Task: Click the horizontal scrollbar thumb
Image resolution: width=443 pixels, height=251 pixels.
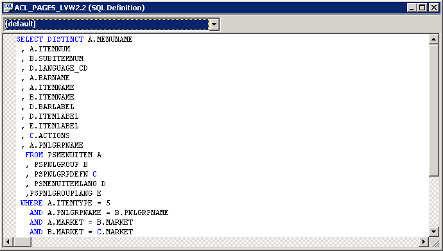Action: coord(22,241)
